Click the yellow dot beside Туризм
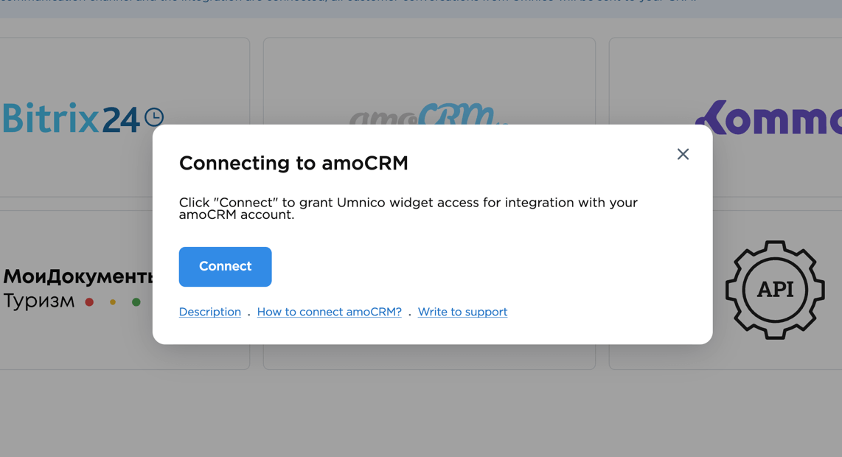842x457 pixels. [113, 302]
